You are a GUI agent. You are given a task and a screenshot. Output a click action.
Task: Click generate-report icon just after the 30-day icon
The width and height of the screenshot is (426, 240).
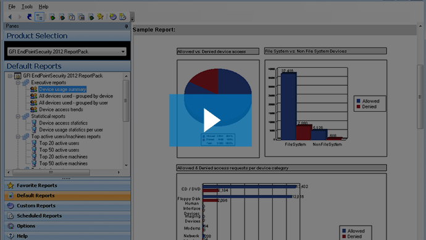point(91,17)
